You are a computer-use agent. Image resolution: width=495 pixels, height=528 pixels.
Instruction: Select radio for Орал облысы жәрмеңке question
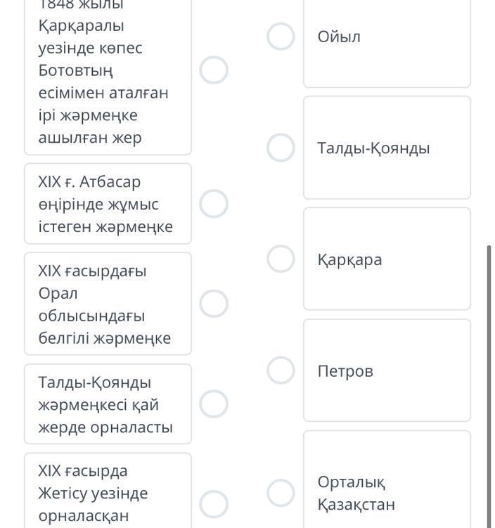point(214,304)
